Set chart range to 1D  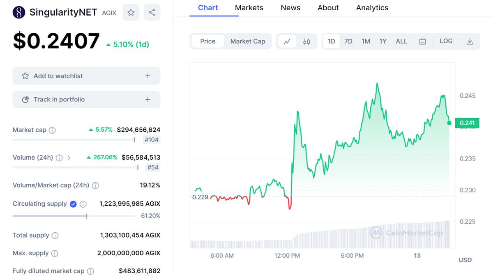click(332, 41)
